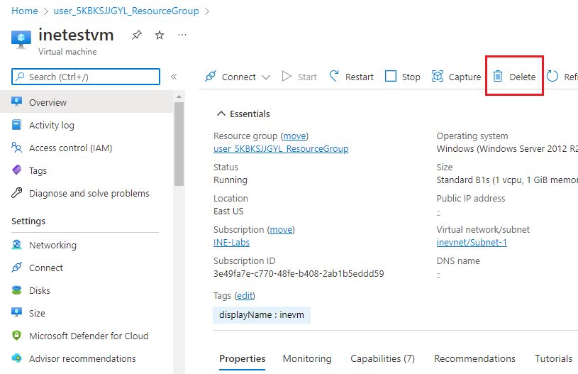Click the Delete trash icon
Image resolution: width=578 pixels, height=374 pixels.
pyautogui.click(x=498, y=77)
